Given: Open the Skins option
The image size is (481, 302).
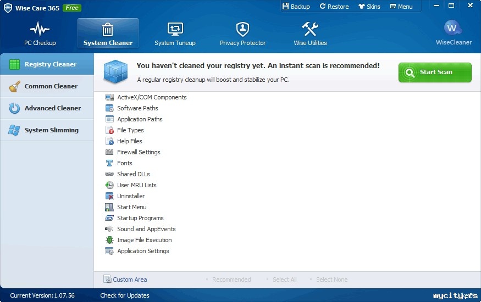Looking at the screenshot, I should pyautogui.click(x=369, y=7).
